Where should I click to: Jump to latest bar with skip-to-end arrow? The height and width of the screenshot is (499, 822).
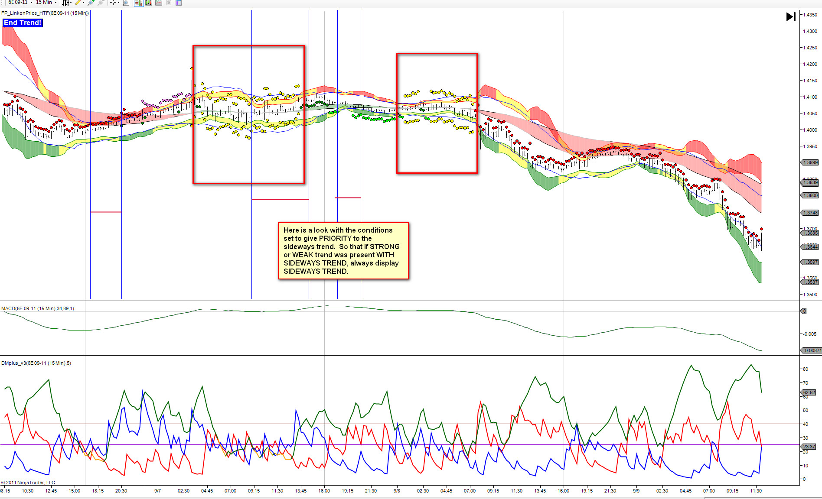[791, 16]
